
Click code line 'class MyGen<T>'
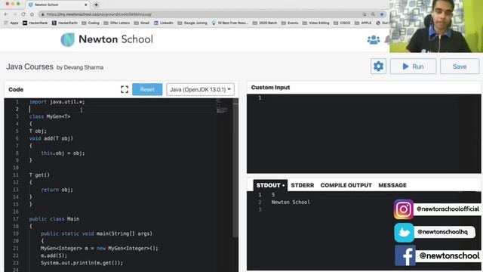[x=50, y=116]
